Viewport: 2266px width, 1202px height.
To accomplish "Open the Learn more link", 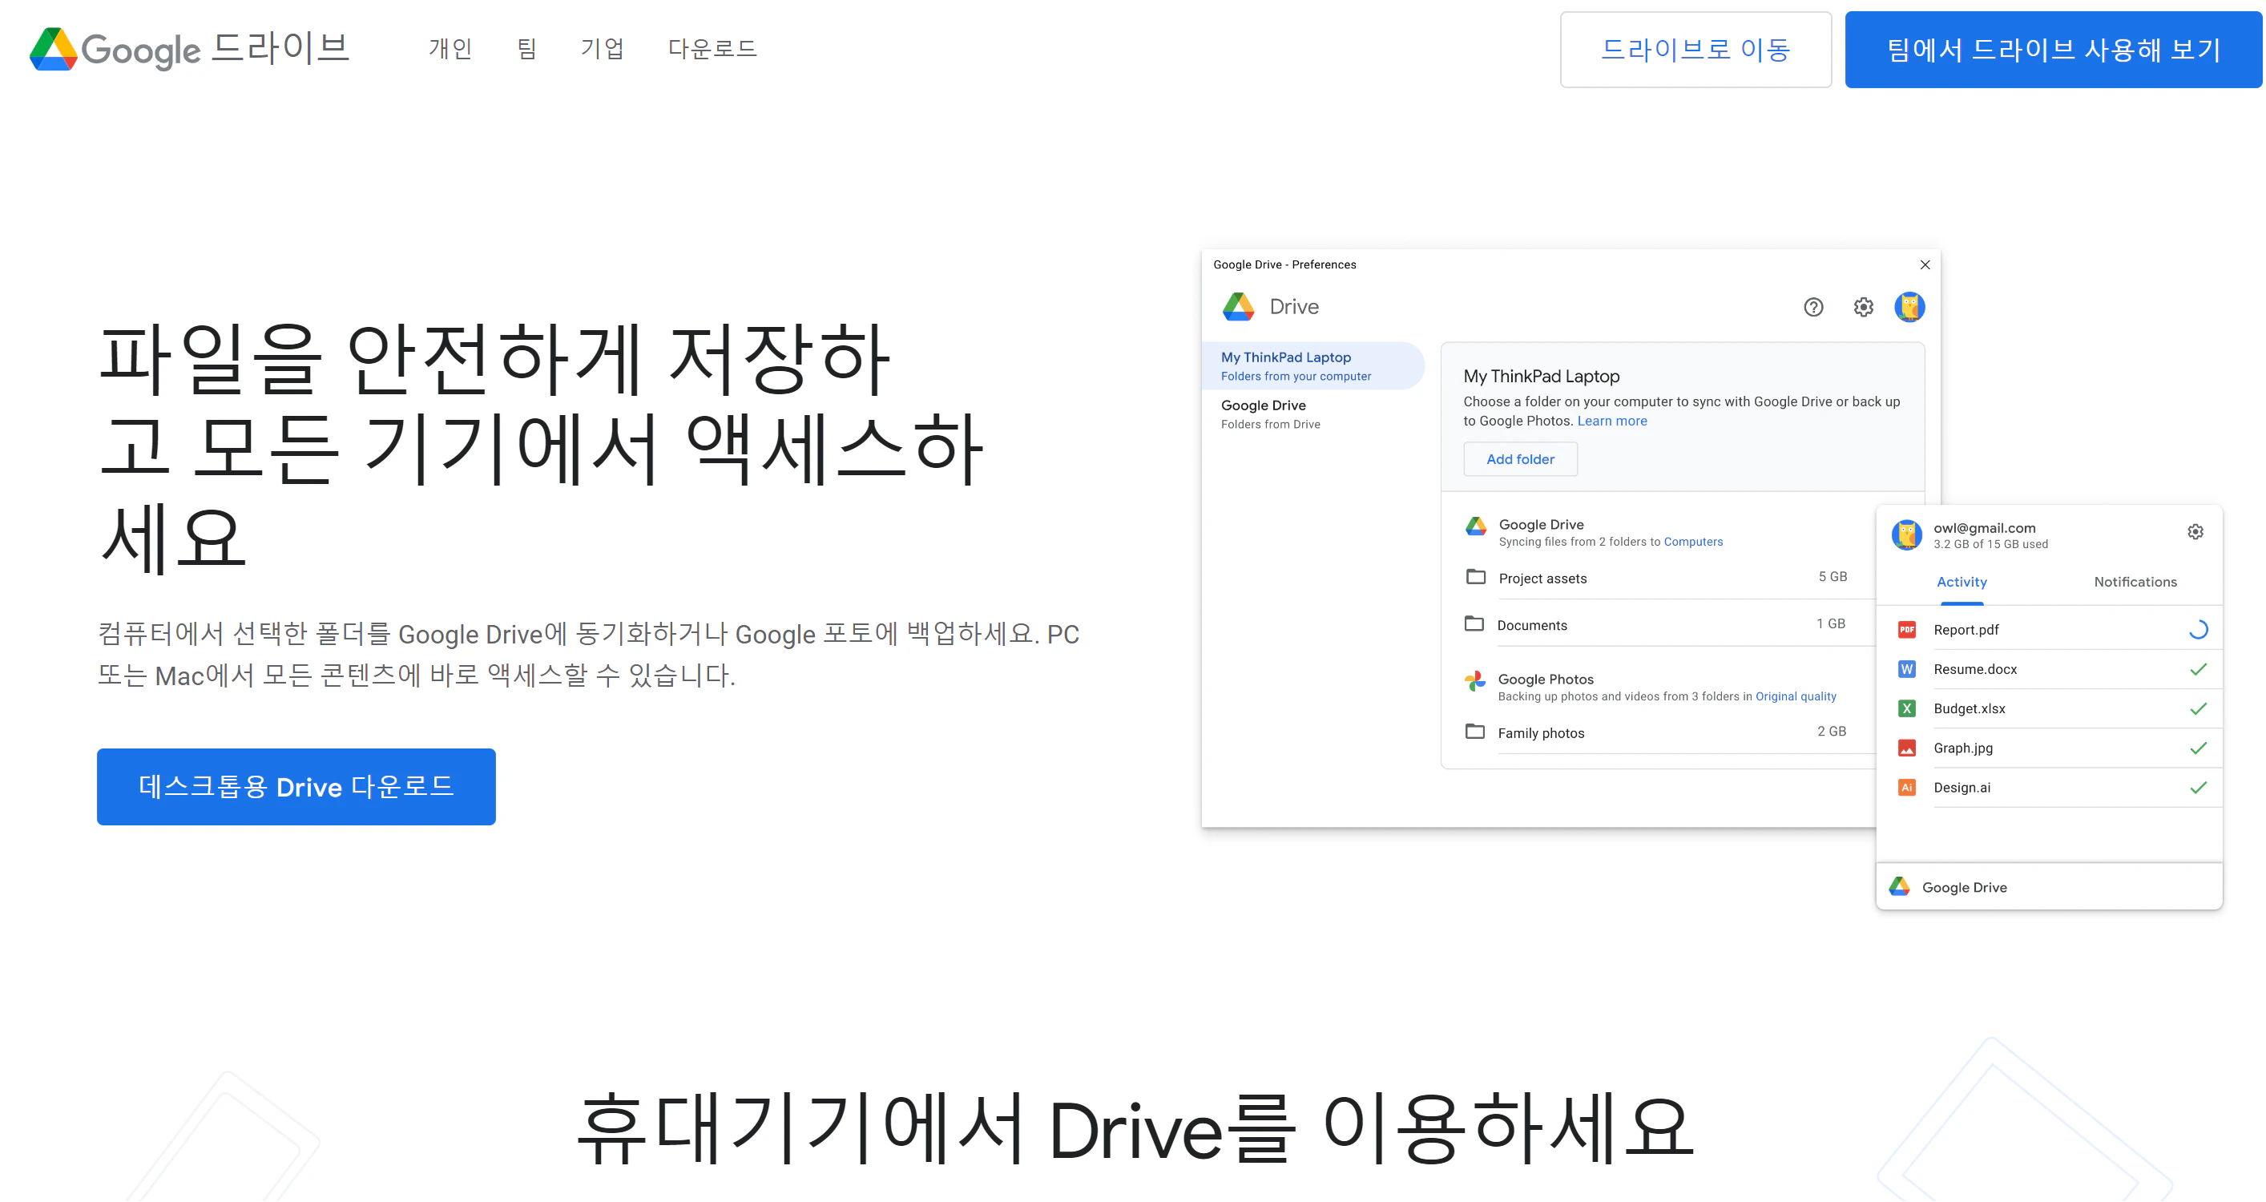I will (1611, 421).
